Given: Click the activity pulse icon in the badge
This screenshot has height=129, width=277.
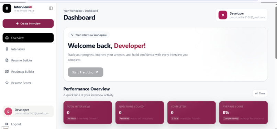Looking at the screenshot, I should [x=72, y=35].
